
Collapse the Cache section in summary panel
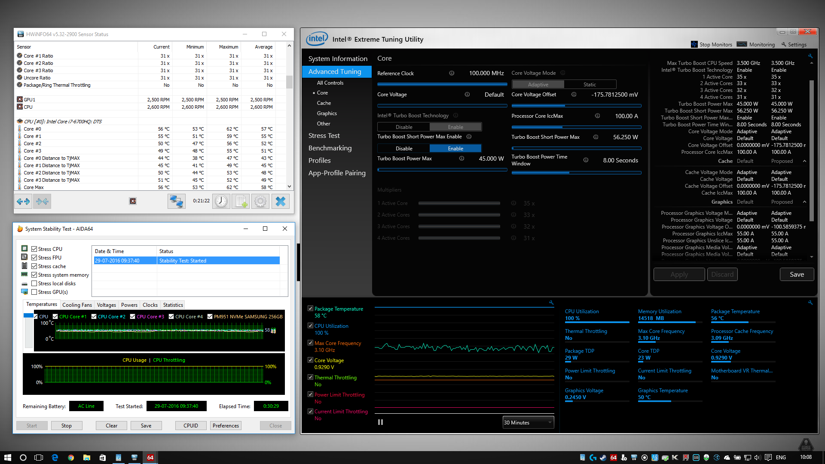[x=804, y=161]
